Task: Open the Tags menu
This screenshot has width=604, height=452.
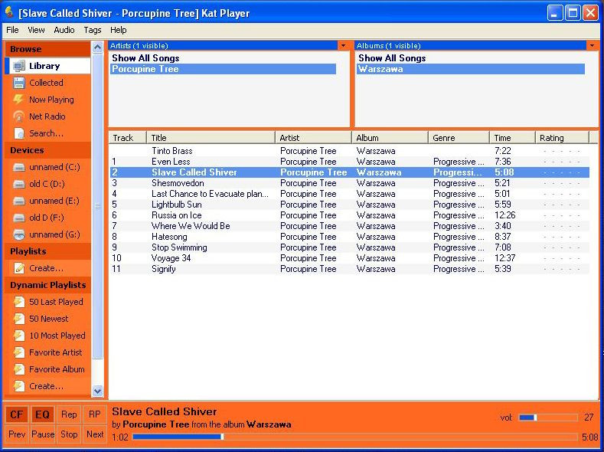Action: (x=93, y=30)
